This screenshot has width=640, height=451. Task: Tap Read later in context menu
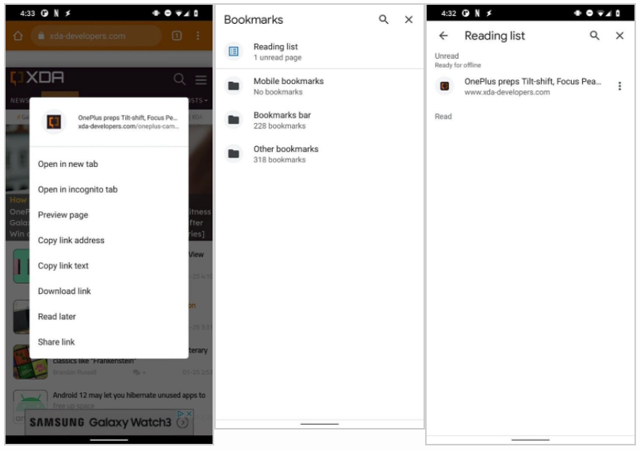pos(109,317)
